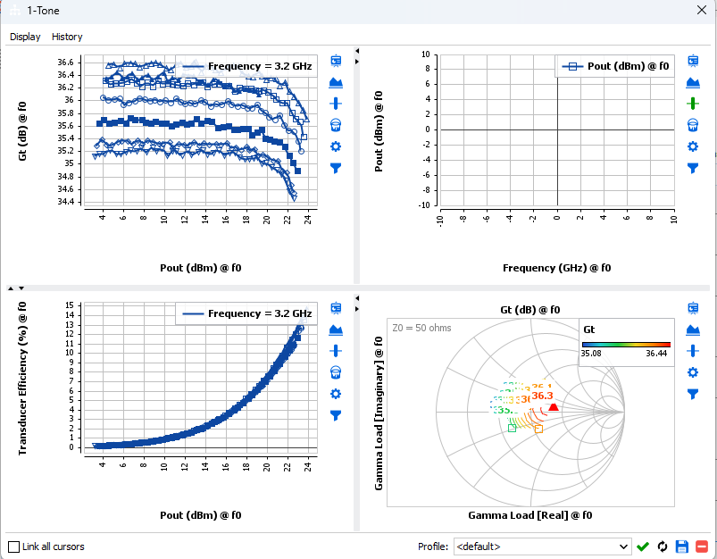
Task: Click horizontal splitter down arrow
Action: pos(21,288)
